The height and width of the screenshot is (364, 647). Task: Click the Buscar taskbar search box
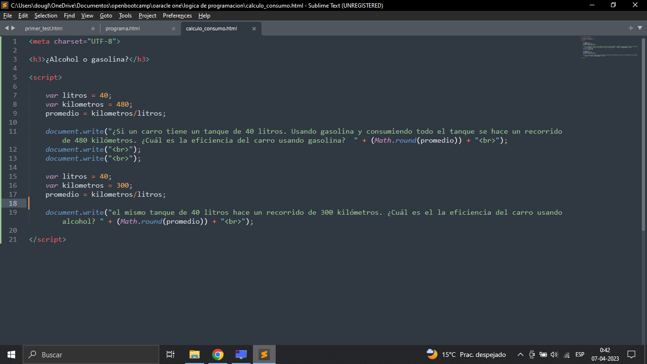[91, 355]
